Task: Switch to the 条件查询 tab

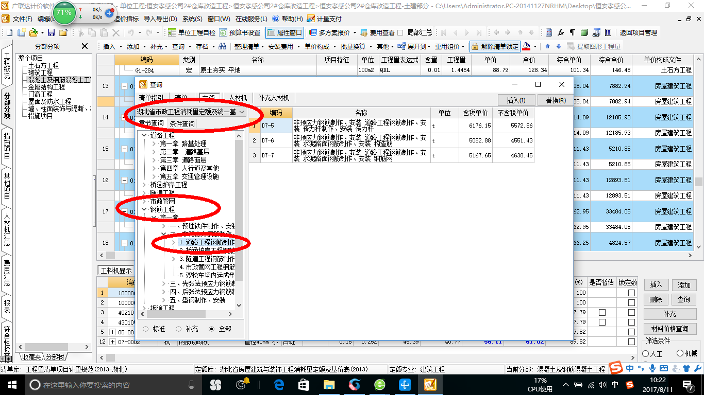Action: tap(182, 124)
